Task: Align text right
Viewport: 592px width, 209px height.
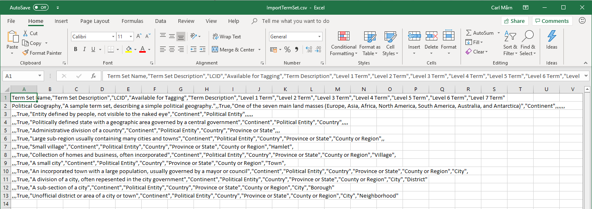Action: pos(180,49)
